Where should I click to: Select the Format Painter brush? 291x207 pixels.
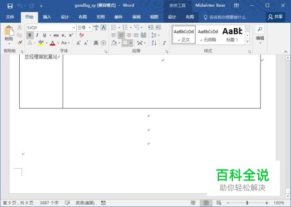click(20, 43)
